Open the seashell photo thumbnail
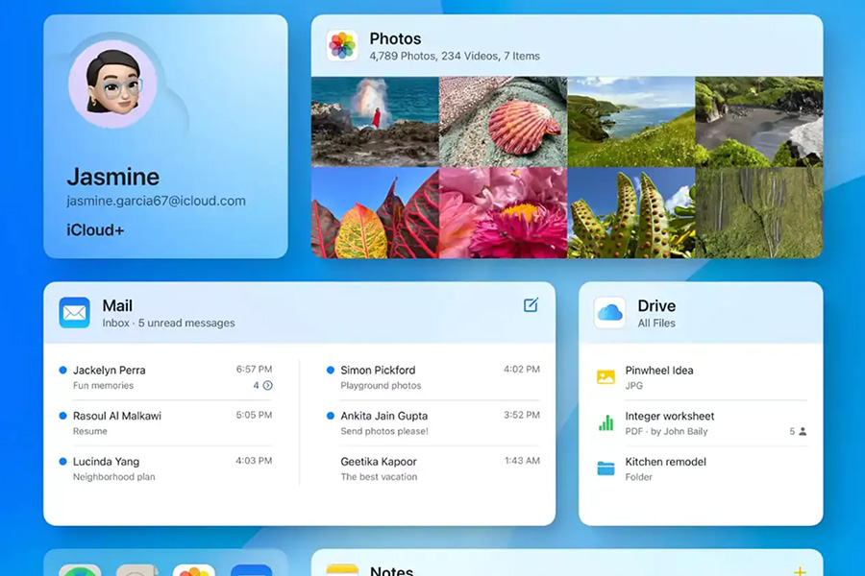Viewport: 865px width, 576px height. tap(503, 122)
